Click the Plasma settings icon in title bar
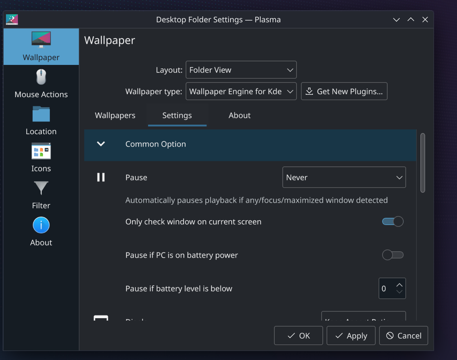This screenshot has height=360, width=457. point(12,20)
